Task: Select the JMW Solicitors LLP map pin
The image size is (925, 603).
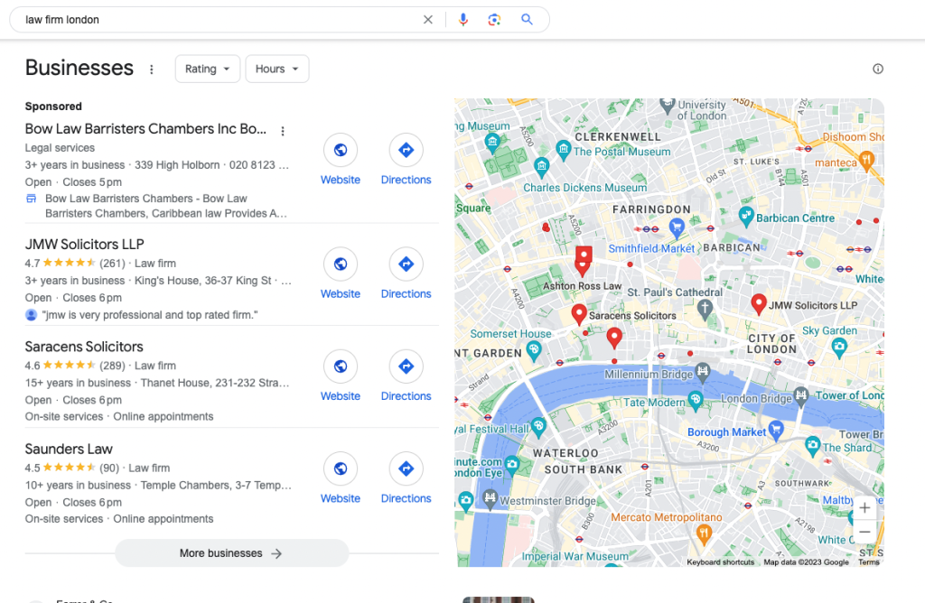Action: point(759,304)
